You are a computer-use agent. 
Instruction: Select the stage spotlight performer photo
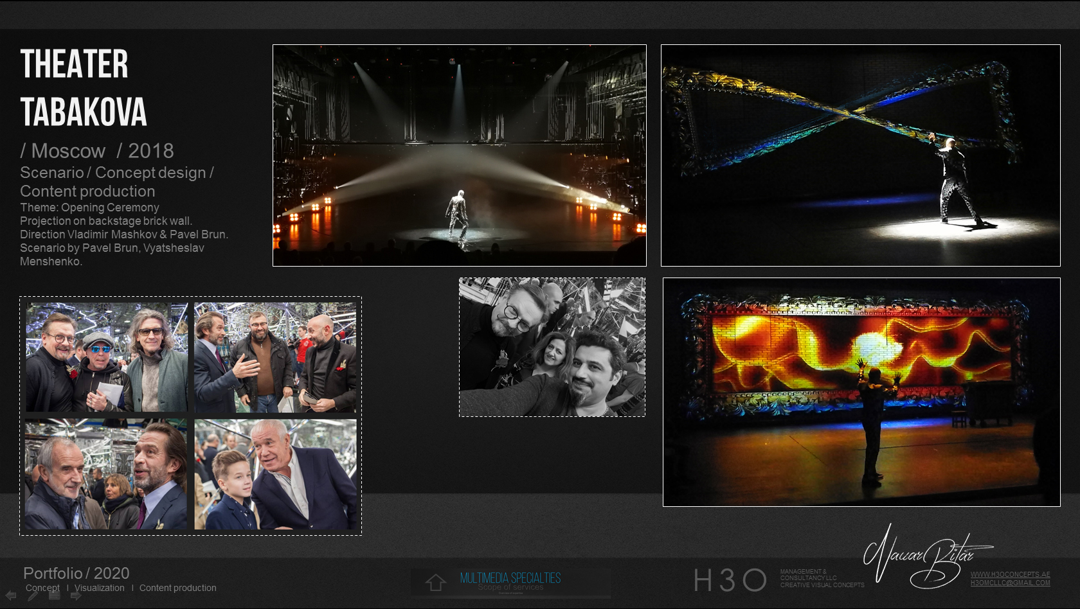(459, 155)
